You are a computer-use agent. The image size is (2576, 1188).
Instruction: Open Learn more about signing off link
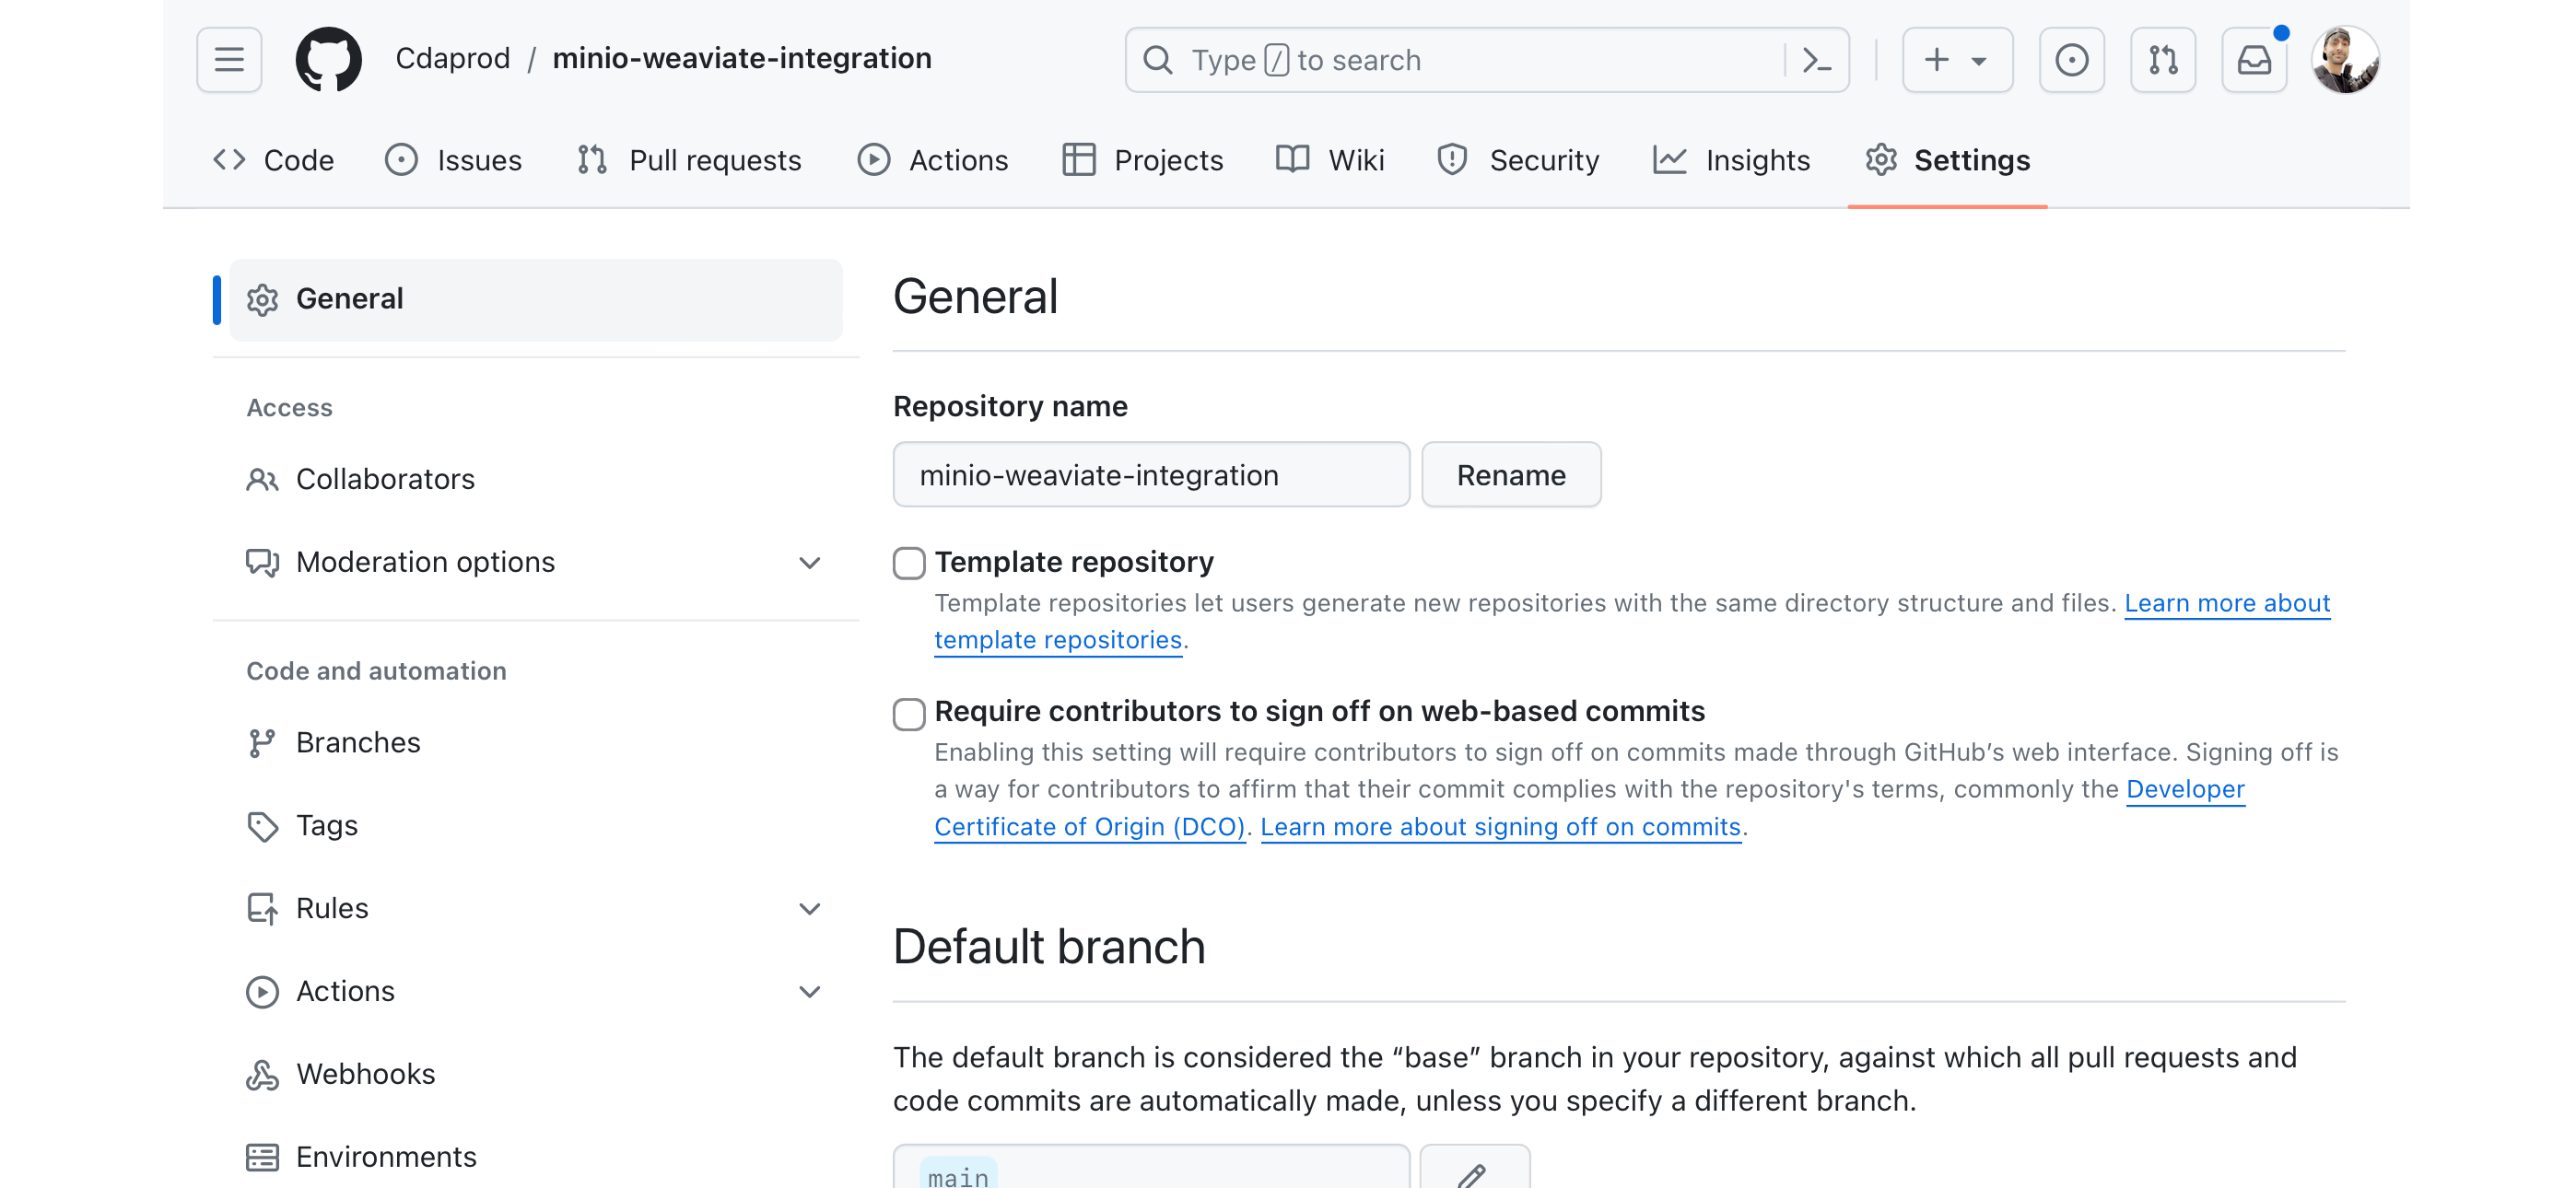(1500, 827)
